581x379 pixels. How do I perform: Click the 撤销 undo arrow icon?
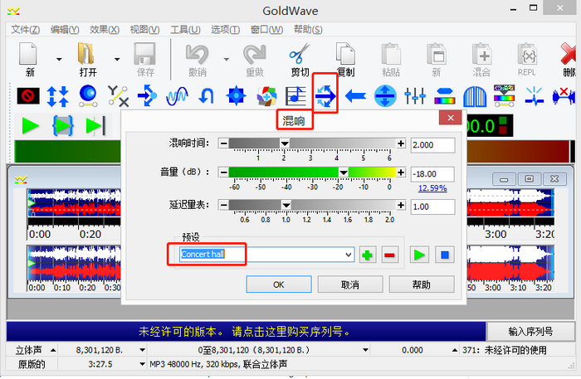coord(198,55)
